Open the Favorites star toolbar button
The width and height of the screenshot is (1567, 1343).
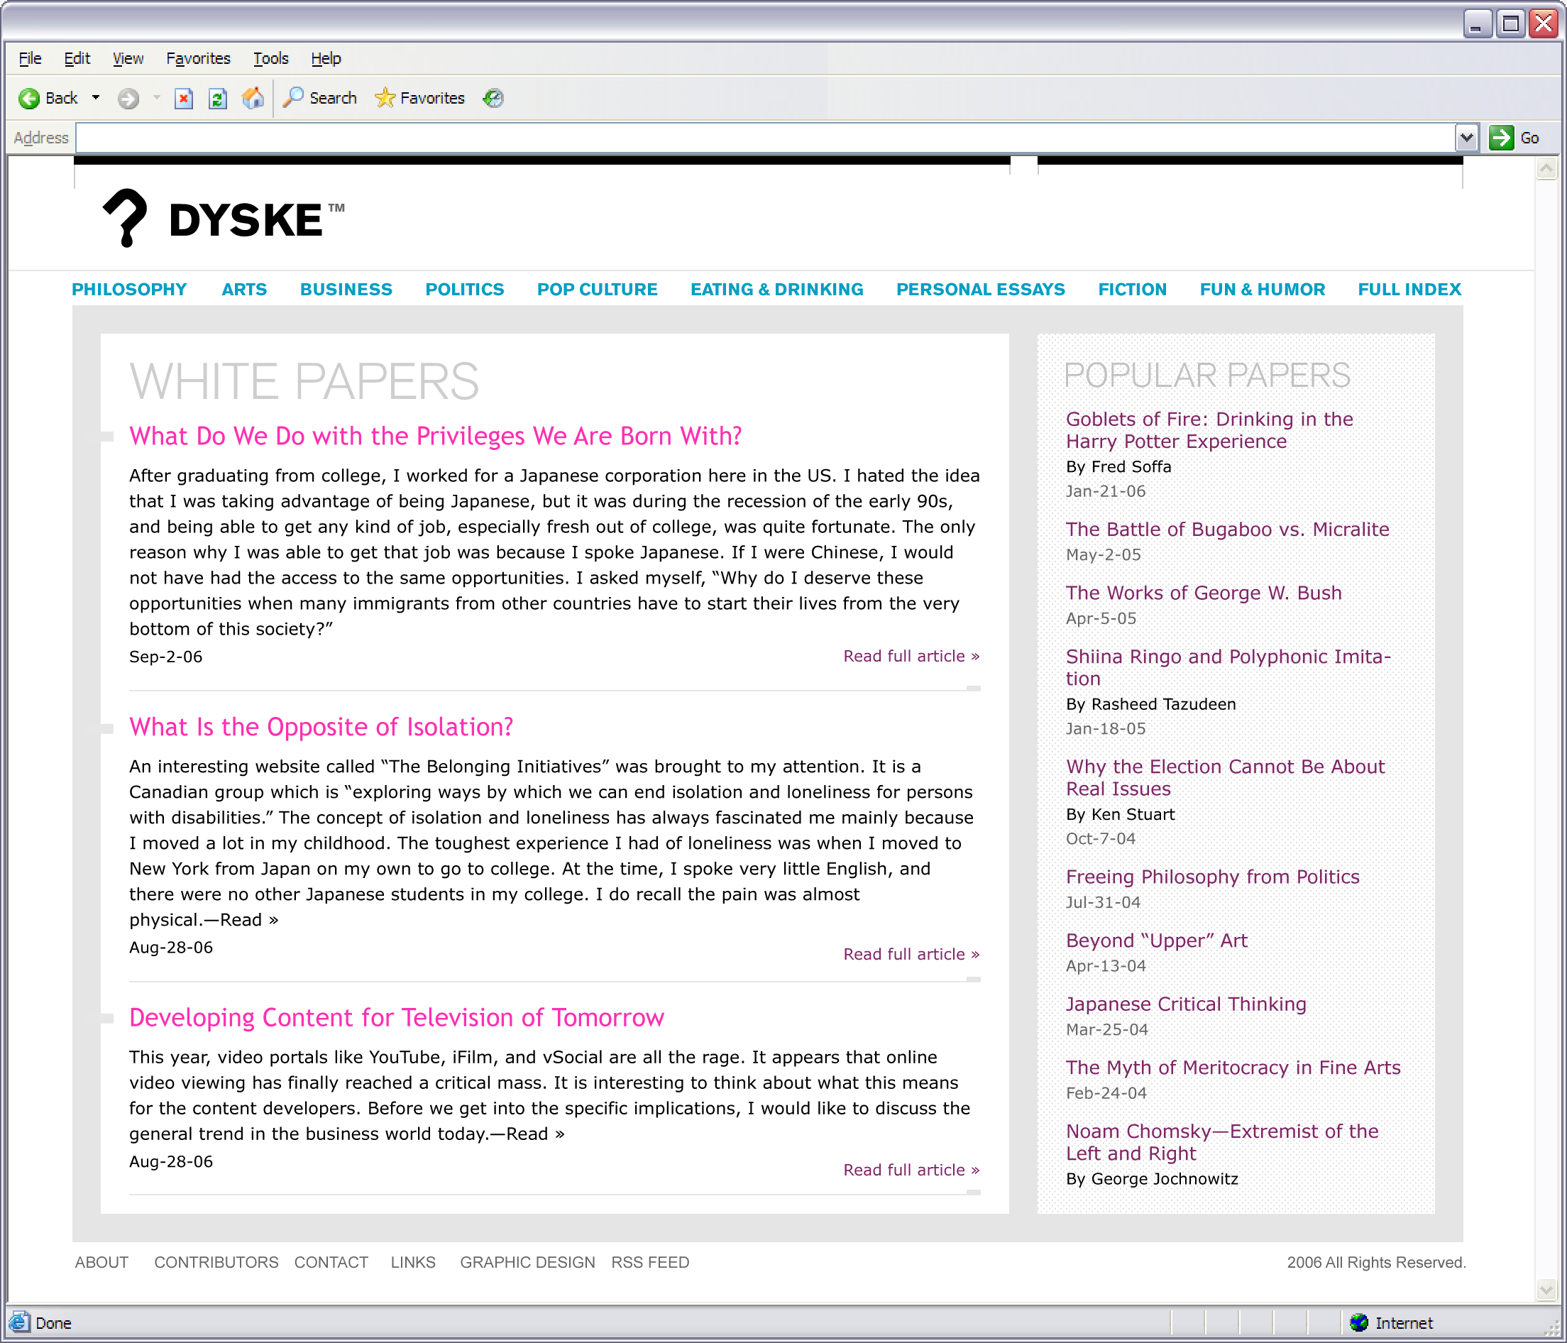pos(419,99)
